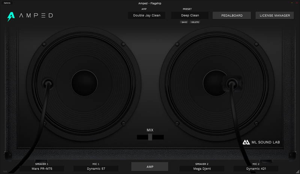This screenshot has height=174, width=300.
Task: Save the current preset
Action: click(184, 22)
